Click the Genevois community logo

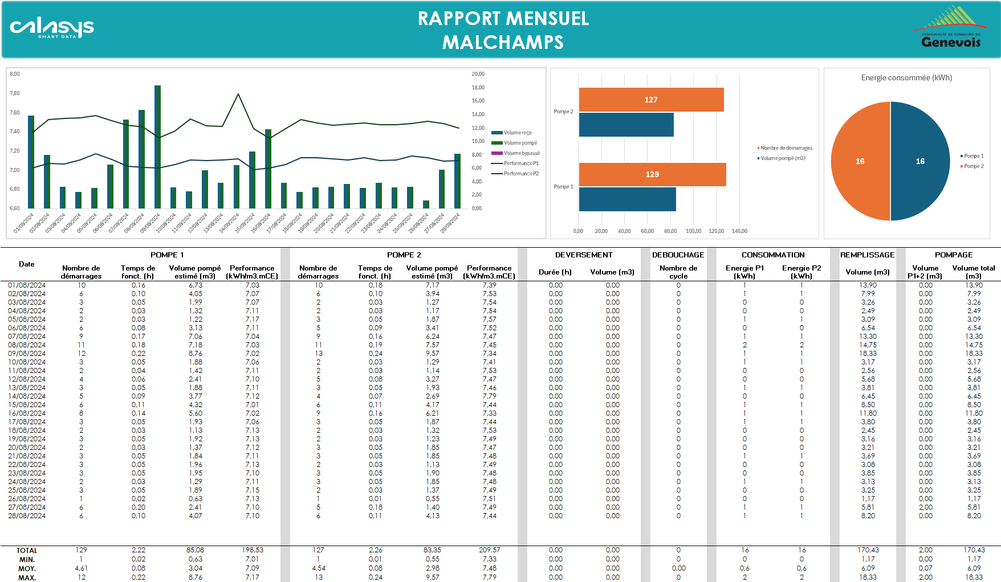(x=951, y=27)
